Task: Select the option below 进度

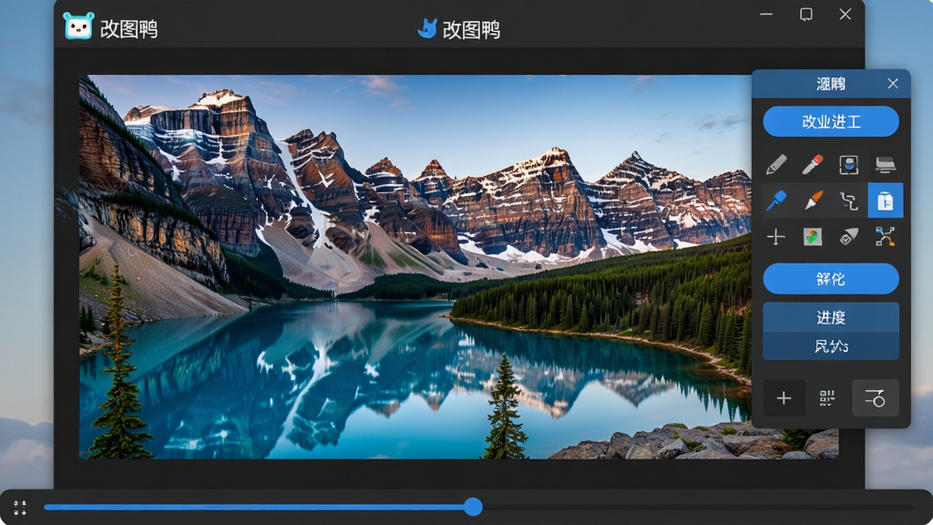Action: click(831, 345)
